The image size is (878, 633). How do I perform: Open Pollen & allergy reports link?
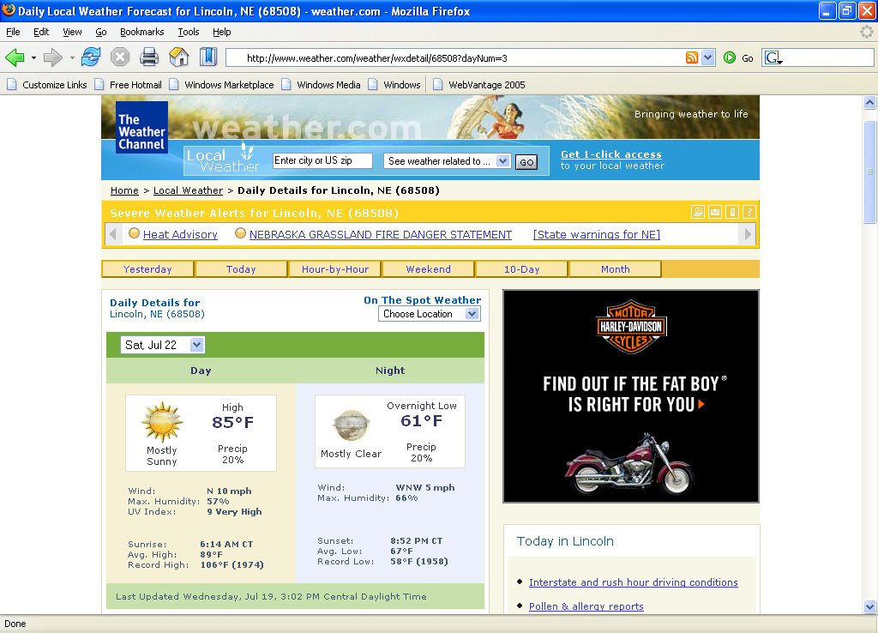tap(586, 606)
